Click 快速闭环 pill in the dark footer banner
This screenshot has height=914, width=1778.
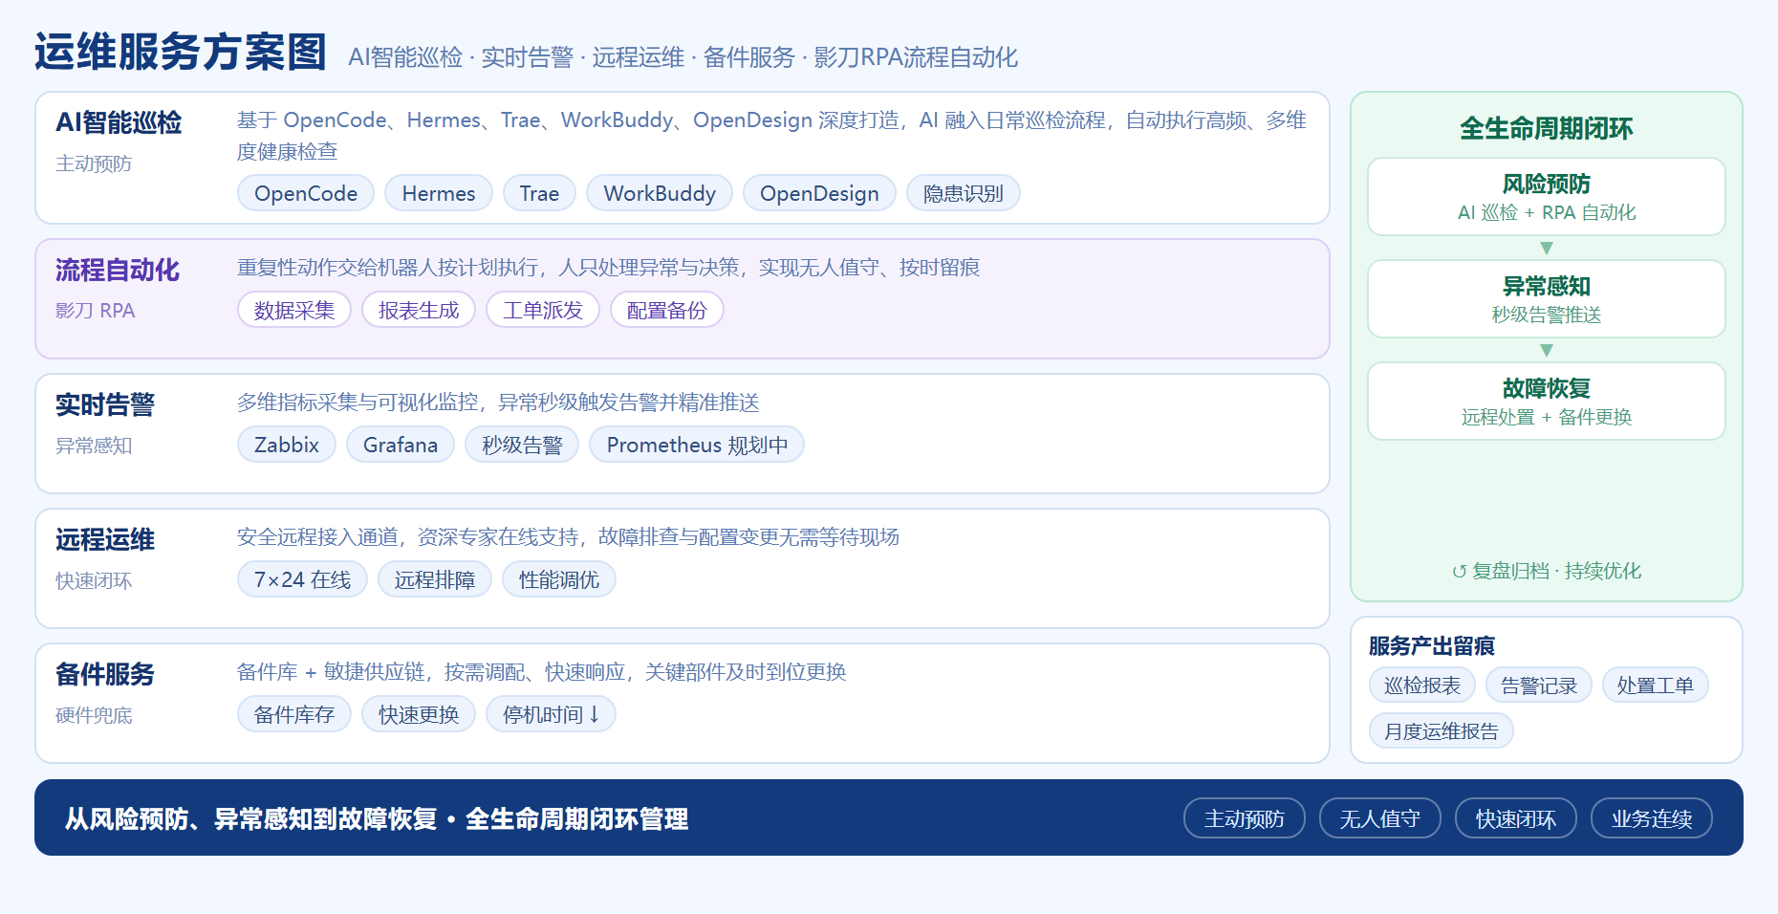(1516, 818)
